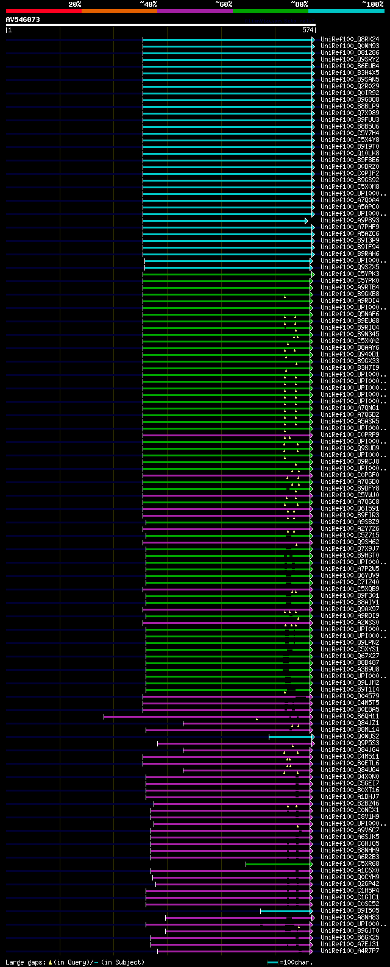Screen dimensions: 390x967
Task: Select hit label UniRef100_Q7X989
Action: pyautogui.click(x=351, y=113)
